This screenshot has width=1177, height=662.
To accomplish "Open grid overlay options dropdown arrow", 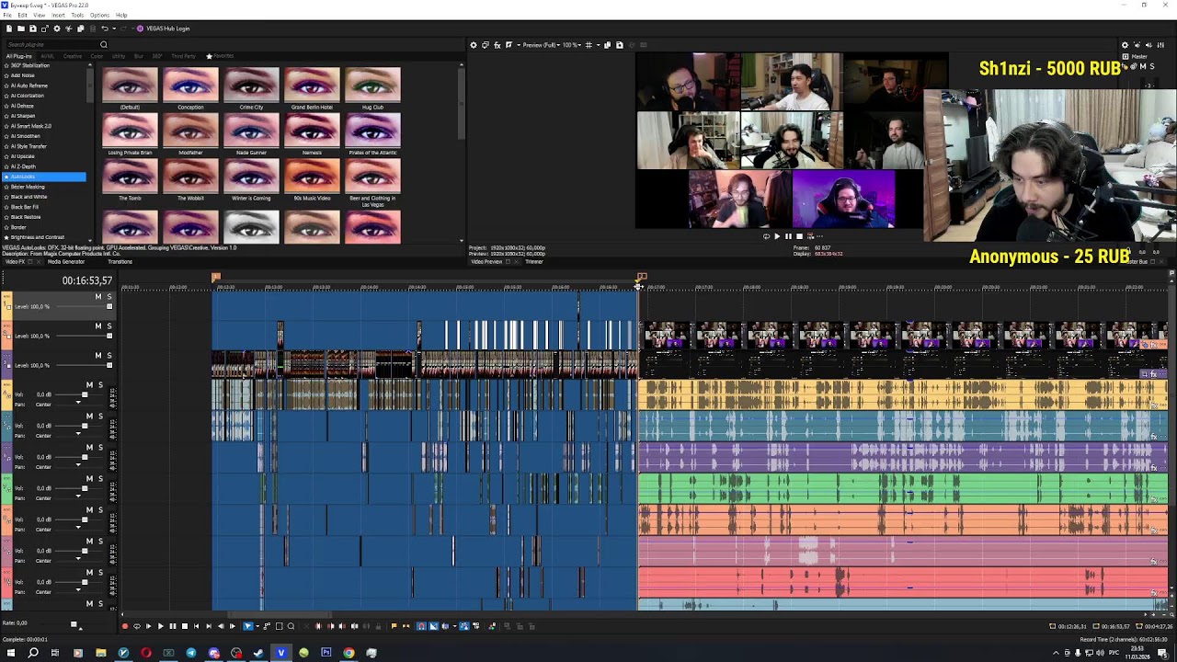I will coord(599,45).
